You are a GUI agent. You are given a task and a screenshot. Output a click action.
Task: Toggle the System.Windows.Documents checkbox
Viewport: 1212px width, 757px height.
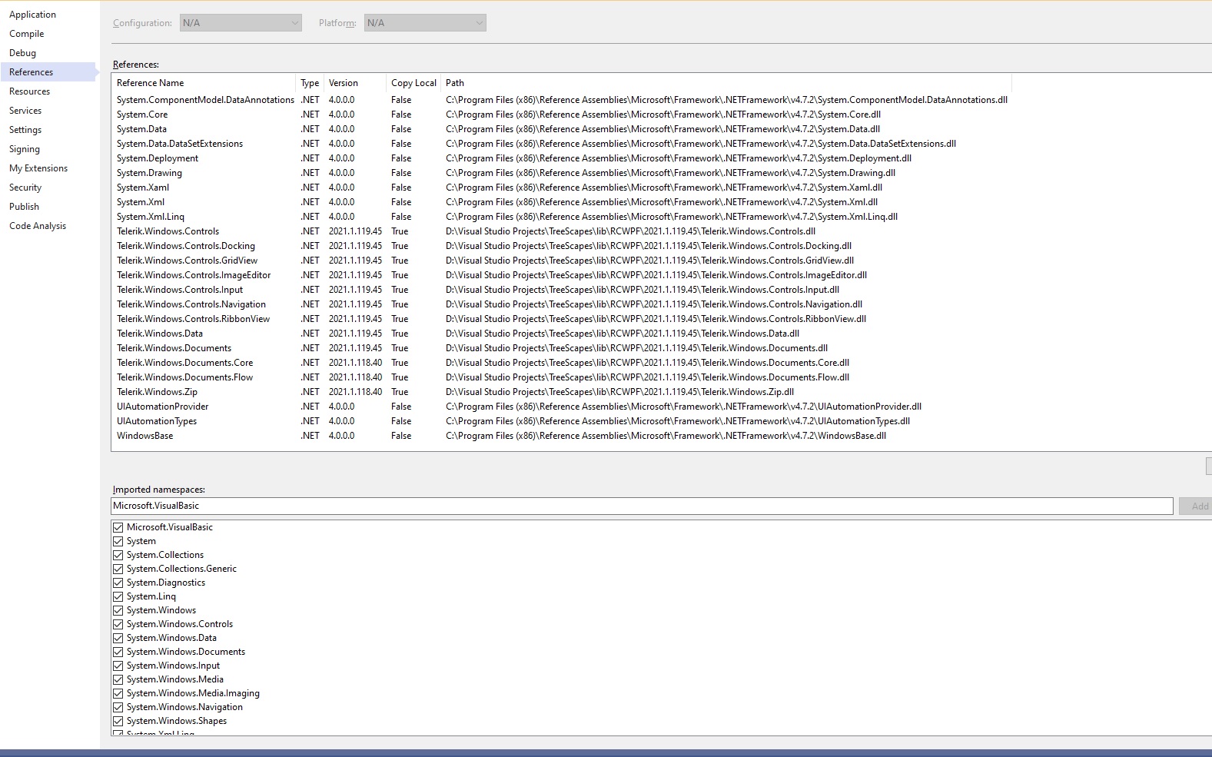coord(118,652)
